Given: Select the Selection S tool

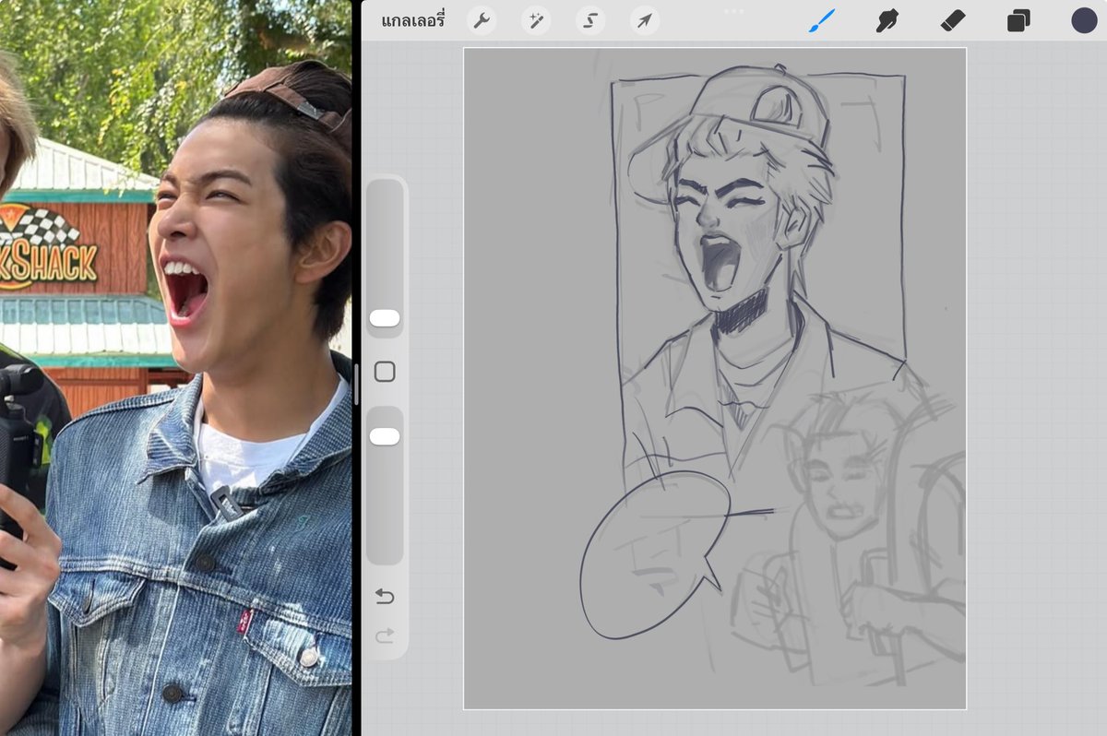Looking at the screenshot, I should pyautogui.click(x=590, y=20).
